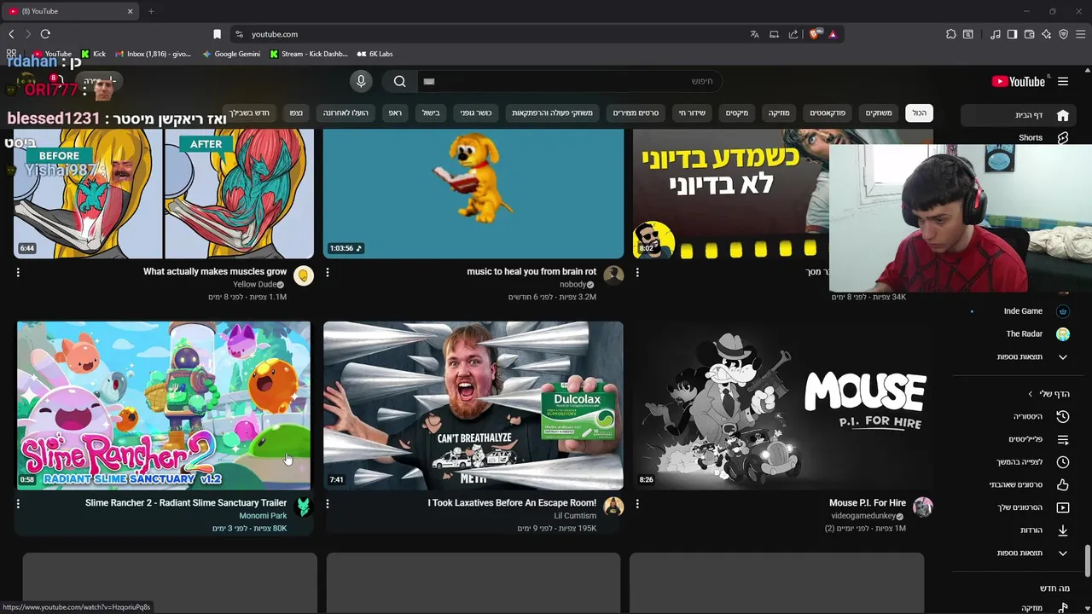The width and height of the screenshot is (1092, 614).
Task: Open options menu for Slime Rancher 2 video
Action: (x=18, y=503)
